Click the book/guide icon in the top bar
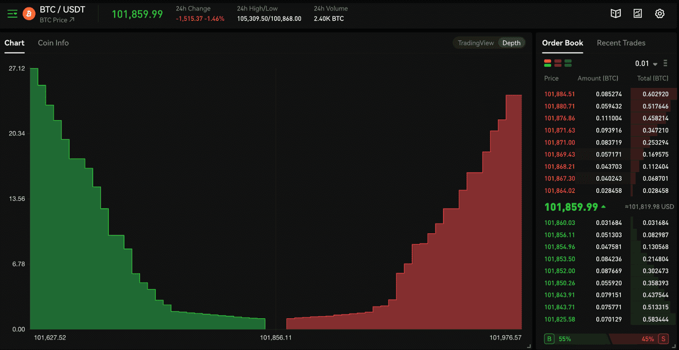Viewport: 679px width, 350px height. pos(615,13)
